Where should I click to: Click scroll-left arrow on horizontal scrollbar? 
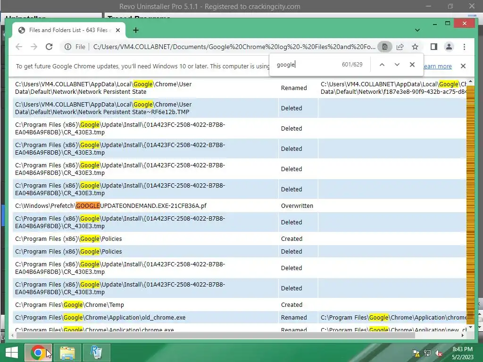[x=12, y=335]
